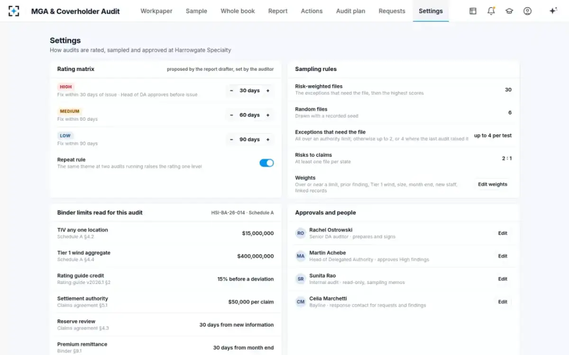Click the 'Rating guide credit' label
This screenshot has width=569, height=355.
point(81,275)
